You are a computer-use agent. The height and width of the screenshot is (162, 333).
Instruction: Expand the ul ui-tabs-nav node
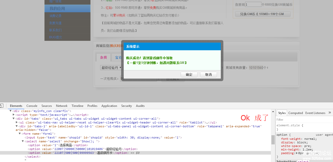(17, 122)
